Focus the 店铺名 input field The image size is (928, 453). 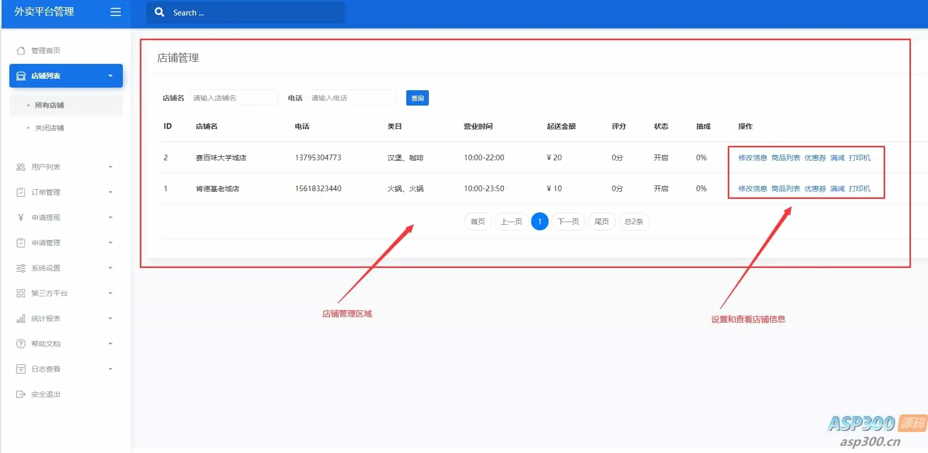point(233,98)
